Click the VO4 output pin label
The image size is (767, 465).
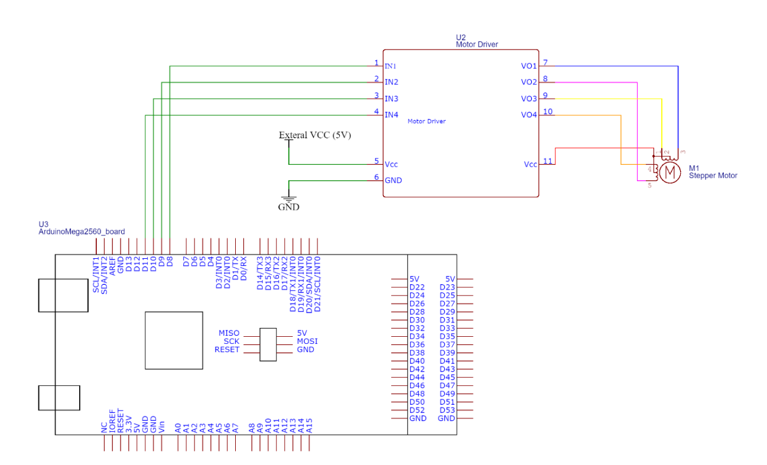[529, 115]
